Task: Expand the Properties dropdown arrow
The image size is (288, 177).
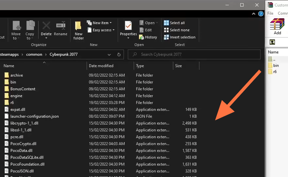Action: [128, 38]
